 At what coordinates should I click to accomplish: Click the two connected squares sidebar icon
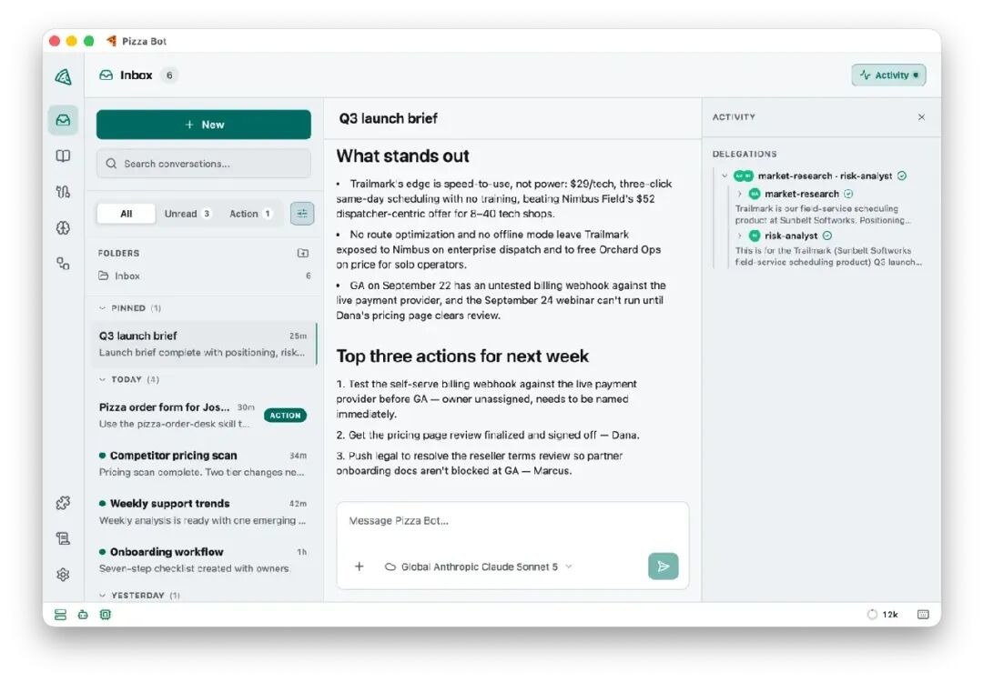[x=64, y=264]
